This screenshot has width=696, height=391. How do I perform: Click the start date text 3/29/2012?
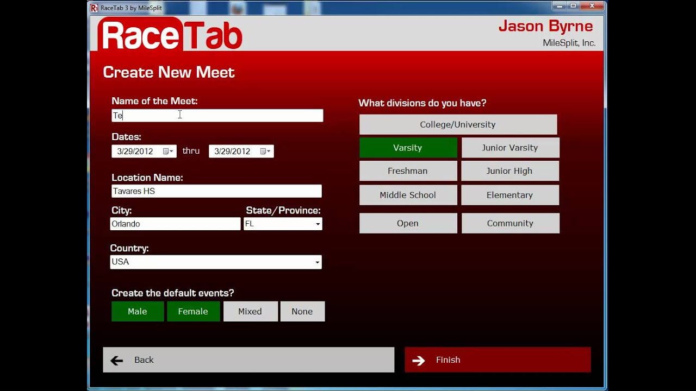(x=135, y=152)
